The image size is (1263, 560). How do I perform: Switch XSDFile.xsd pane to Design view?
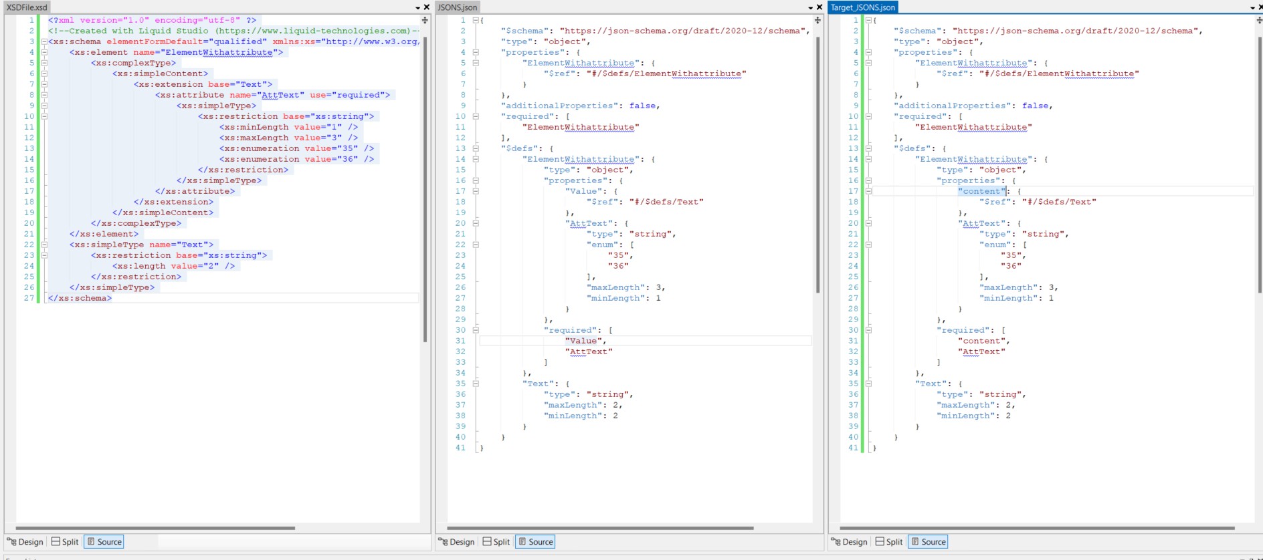pos(25,542)
